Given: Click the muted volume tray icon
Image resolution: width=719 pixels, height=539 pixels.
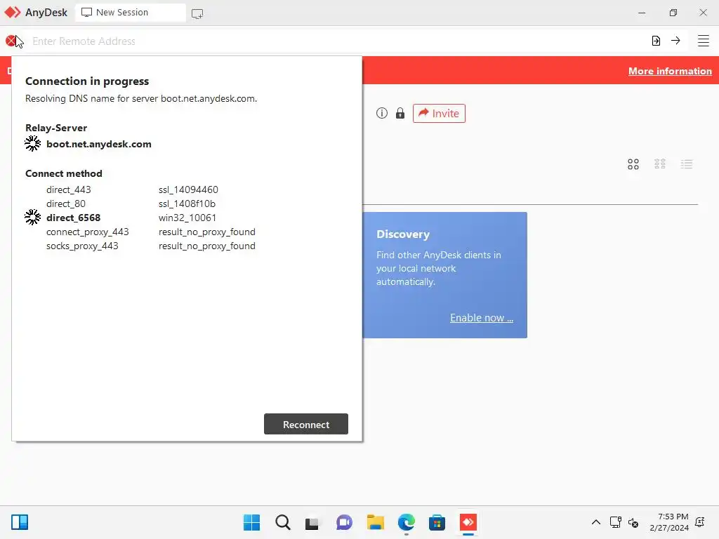Looking at the screenshot, I should pos(633,522).
